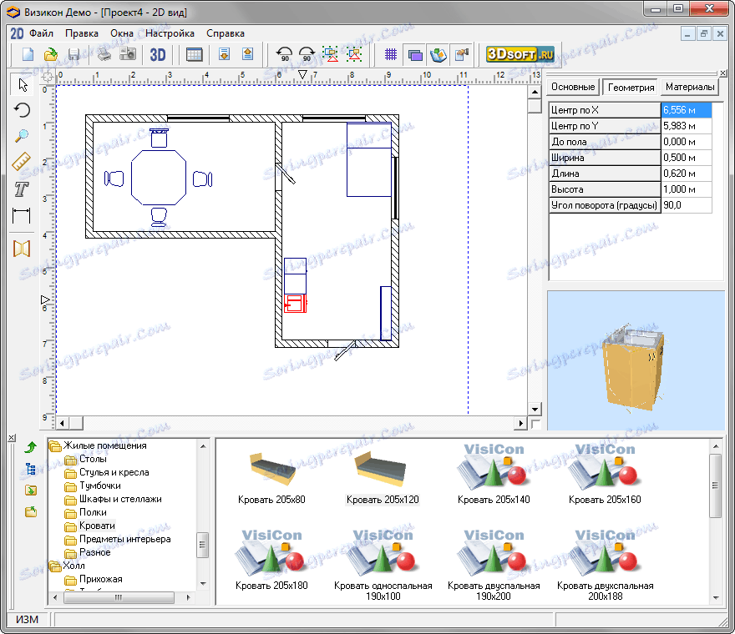Pick the ruler measuring tool
Viewport: 735px width, 634px height.
22,162
